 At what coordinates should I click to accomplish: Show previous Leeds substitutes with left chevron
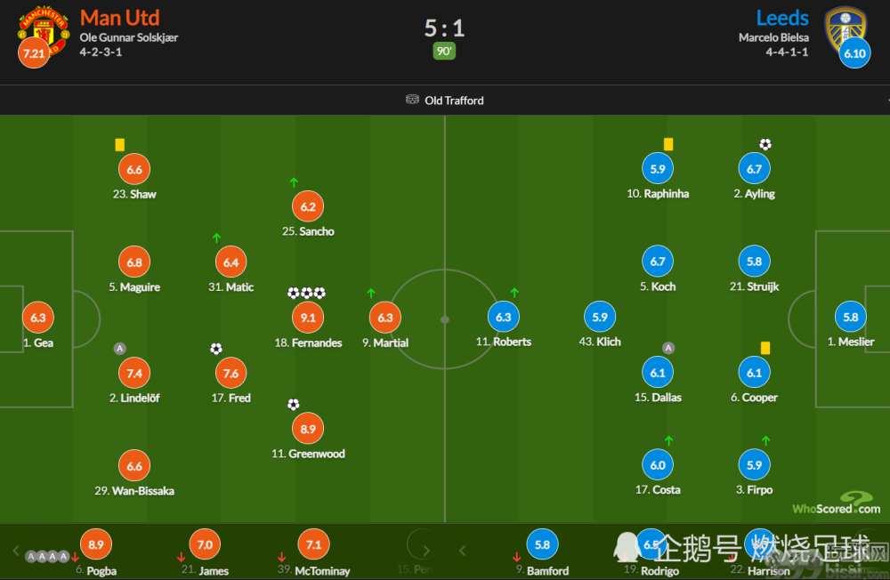(463, 551)
